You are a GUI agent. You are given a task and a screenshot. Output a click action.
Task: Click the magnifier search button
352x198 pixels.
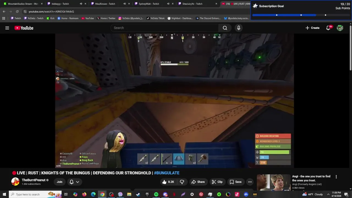tap(225, 28)
